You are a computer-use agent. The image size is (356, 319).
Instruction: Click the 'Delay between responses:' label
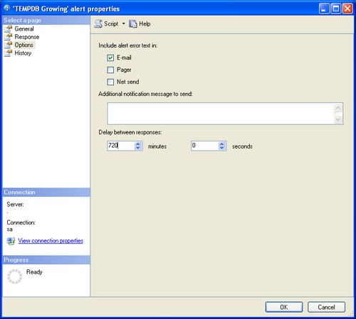coord(130,132)
